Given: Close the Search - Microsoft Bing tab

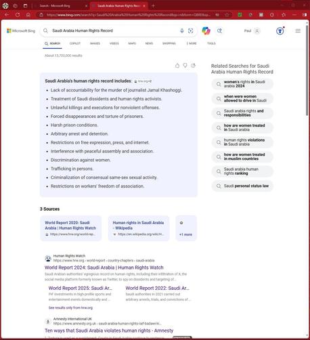Looking at the screenshot, I should click(86, 6).
